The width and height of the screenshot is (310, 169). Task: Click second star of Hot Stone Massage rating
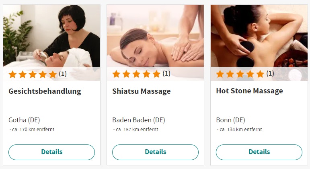[230, 74]
